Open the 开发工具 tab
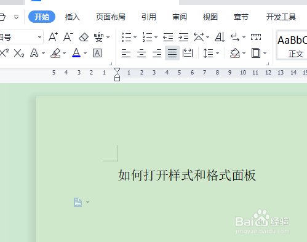The width and height of the screenshot is (307, 242). pyautogui.click(x=281, y=17)
